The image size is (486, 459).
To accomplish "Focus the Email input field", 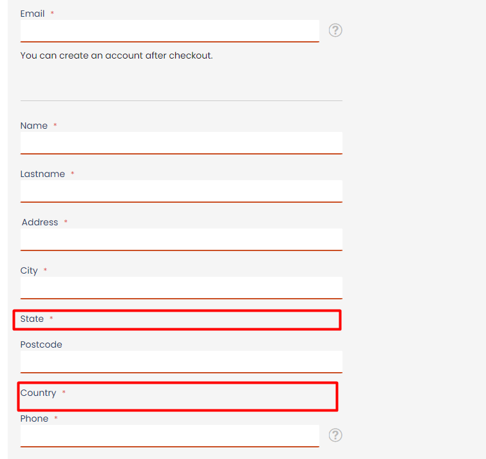I will point(169,31).
